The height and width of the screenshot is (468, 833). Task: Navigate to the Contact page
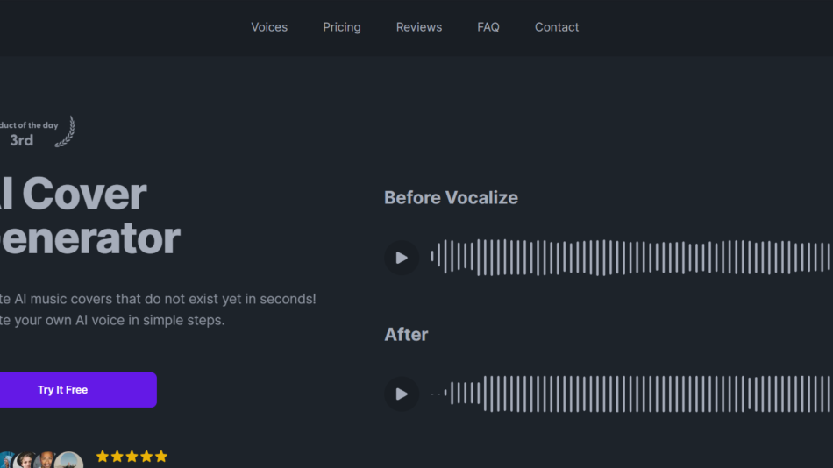click(x=557, y=27)
